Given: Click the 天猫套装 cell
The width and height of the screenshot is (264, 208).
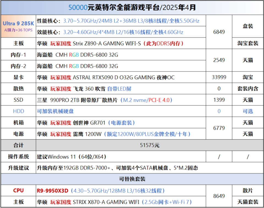Looking at the screenshot, I should (x=248, y=202).
